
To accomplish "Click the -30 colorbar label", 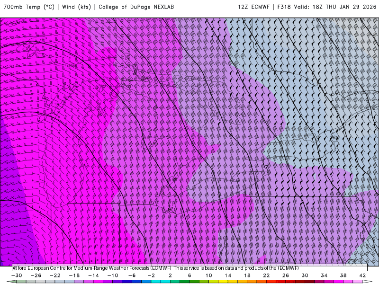I will tap(17, 275).
